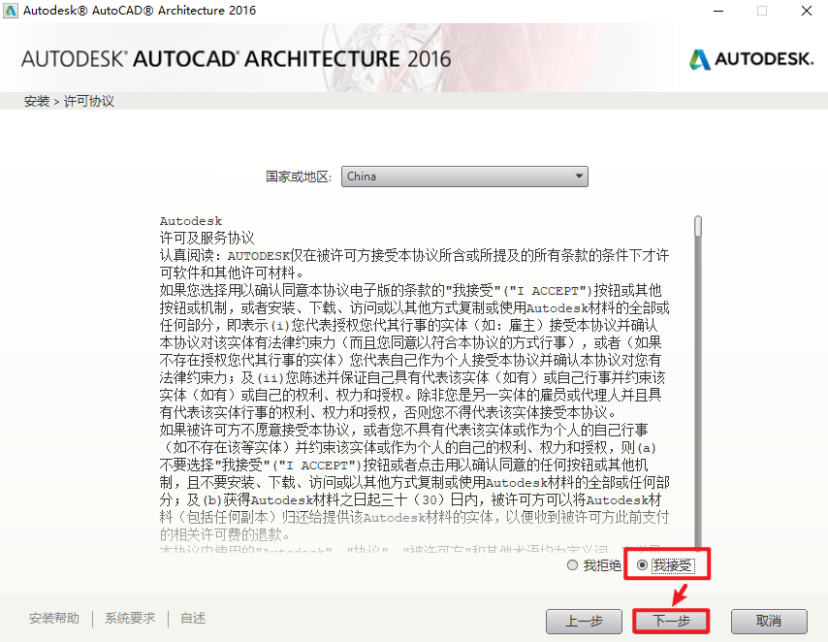Open the 系统要求 link
Viewport: 828px width, 642px height.
coord(130,619)
